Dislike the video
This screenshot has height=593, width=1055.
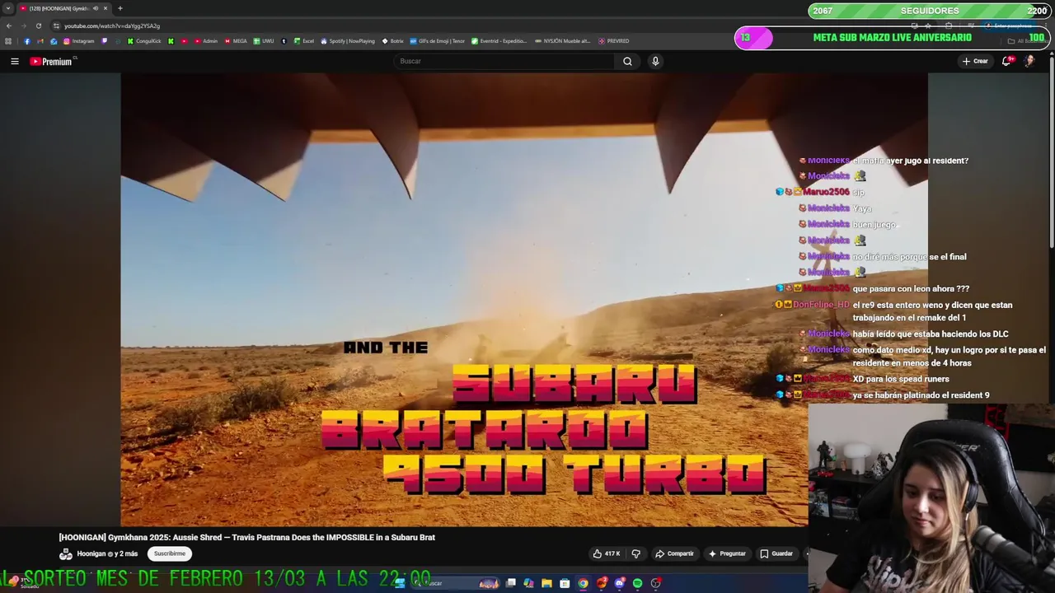(x=635, y=553)
